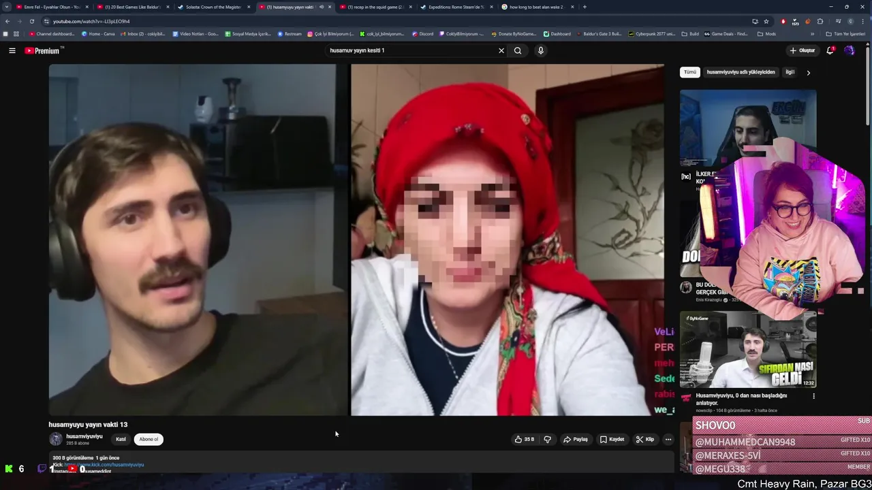Image resolution: width=872 pixels, height=490 pixels.
Task: Go to the YouTube Premium home logo
Action: 44,50
